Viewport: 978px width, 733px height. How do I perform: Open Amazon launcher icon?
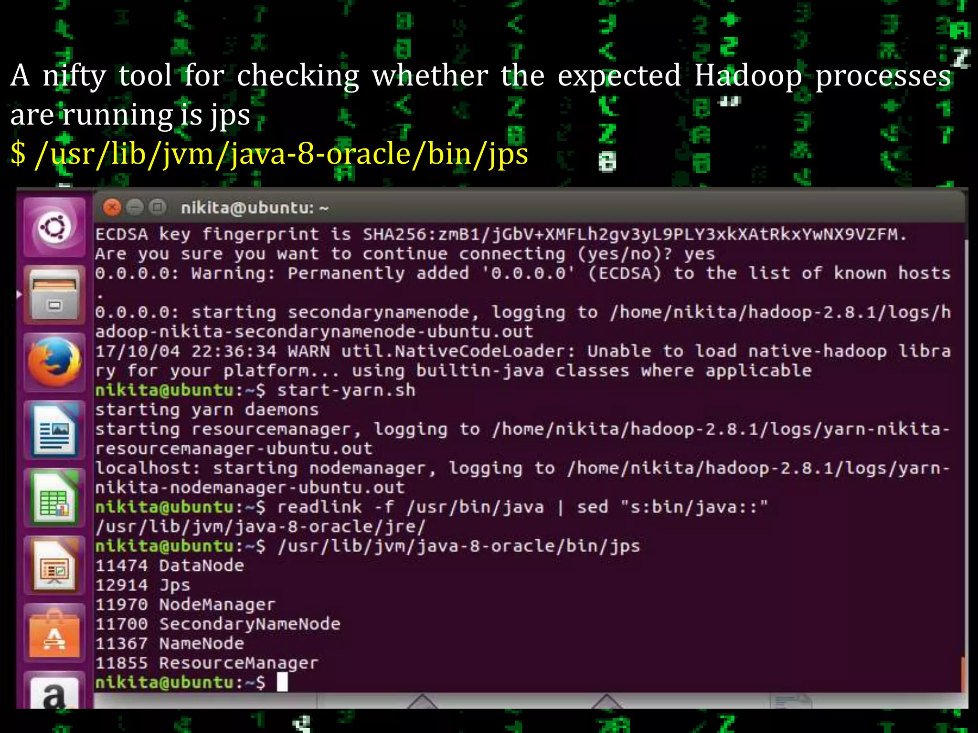pos(54,691)
